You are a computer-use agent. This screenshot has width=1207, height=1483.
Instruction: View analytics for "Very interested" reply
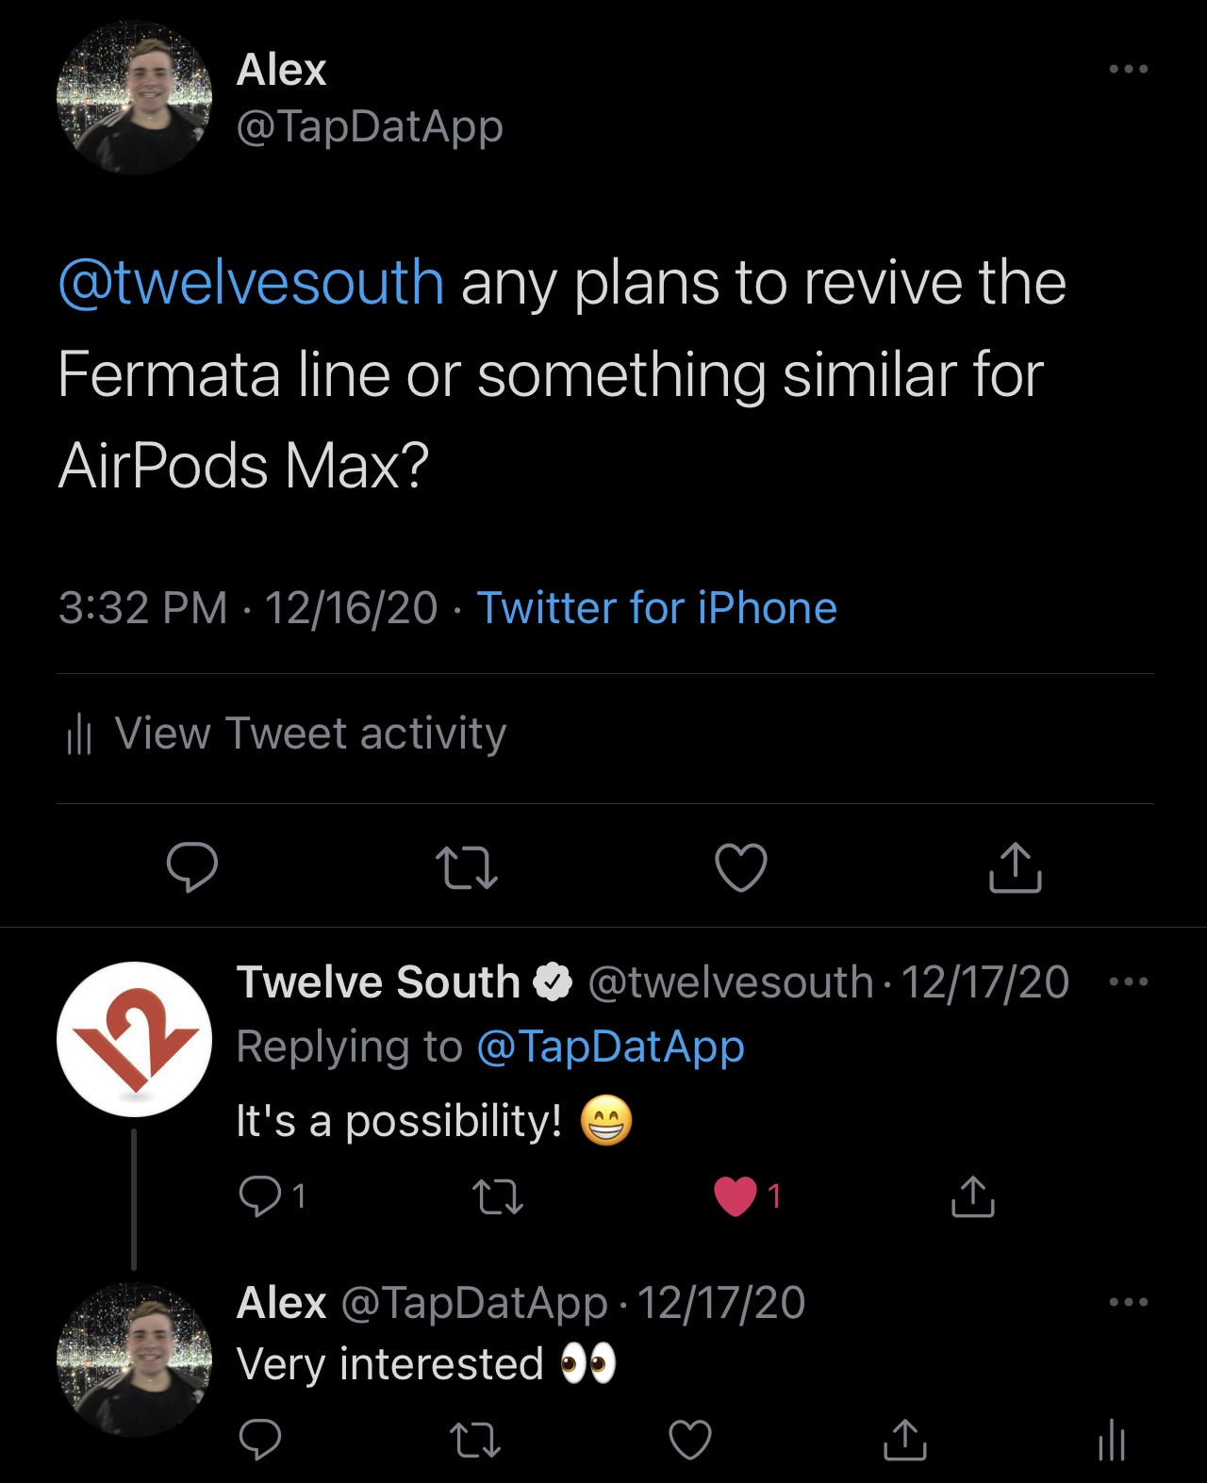coord(1112,1440)
